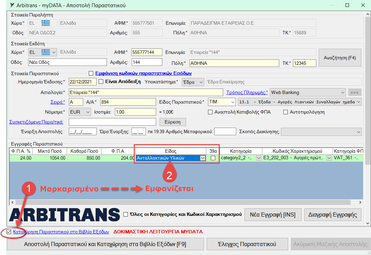The width and height of the screenshot is (371, 255).
Task: Open the Web Banking payment method dropdown
Action: point(343,93)
